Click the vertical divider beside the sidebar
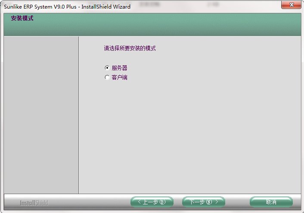The height and width of the screenshot is (213, 304). [78, 116]
